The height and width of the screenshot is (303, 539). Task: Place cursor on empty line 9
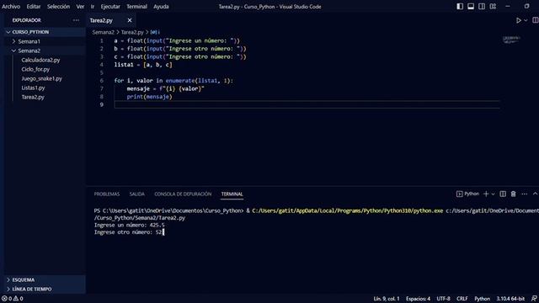pyautogui.click(x=307, y=104)
